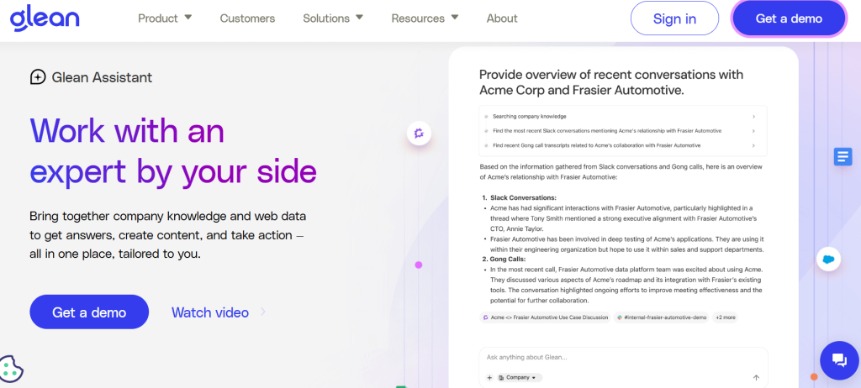Show the +2 more sources
The width and height of the screenshot is (861, 388).
point(725,317)
